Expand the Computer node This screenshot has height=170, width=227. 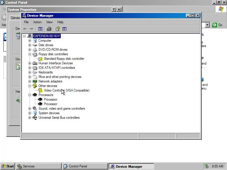coord(30,41)
